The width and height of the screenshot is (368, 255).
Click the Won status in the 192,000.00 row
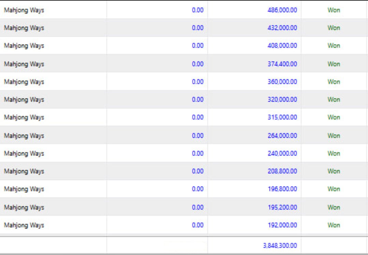point(334,225)
